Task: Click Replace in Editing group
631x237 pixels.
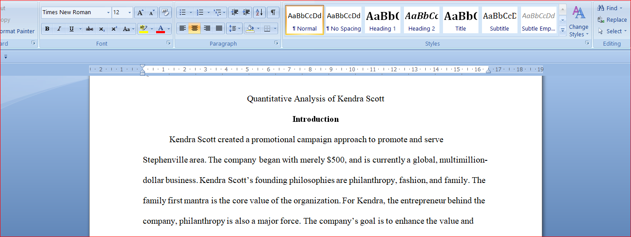Action: 612,19
